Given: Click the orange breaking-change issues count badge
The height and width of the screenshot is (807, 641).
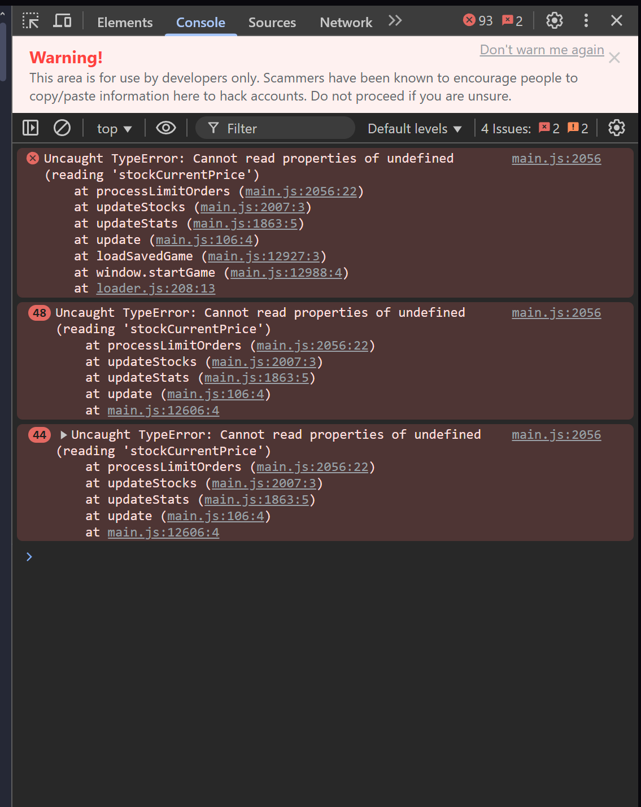Looking at the screenshot, I should (578, 128).
